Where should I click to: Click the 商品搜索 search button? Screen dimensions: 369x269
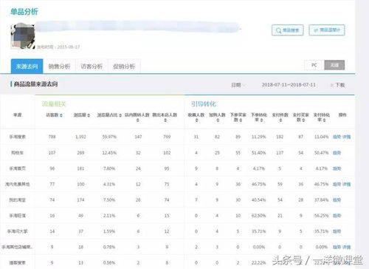point(287,30)
